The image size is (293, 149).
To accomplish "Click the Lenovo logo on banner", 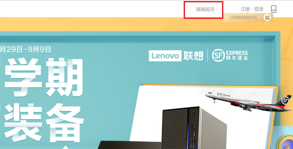I will click(165, 56).
